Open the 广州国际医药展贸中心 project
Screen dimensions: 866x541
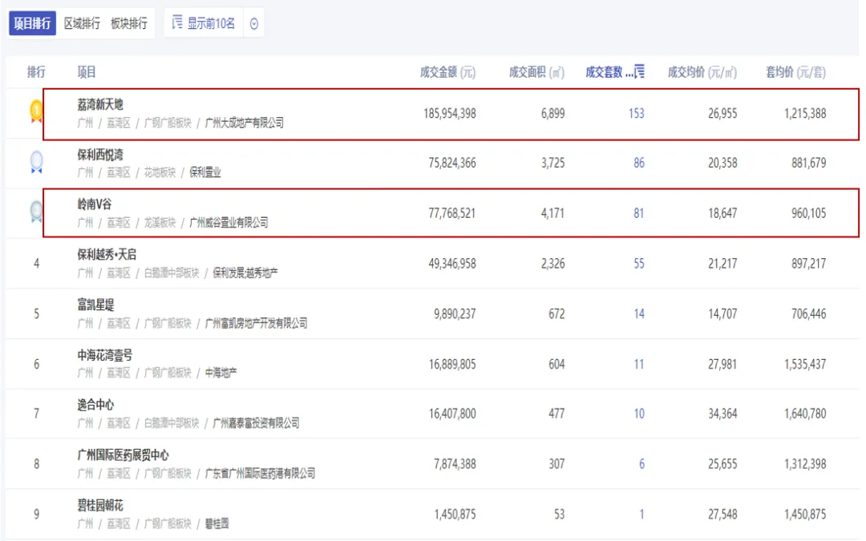click(x=123, y=454)
